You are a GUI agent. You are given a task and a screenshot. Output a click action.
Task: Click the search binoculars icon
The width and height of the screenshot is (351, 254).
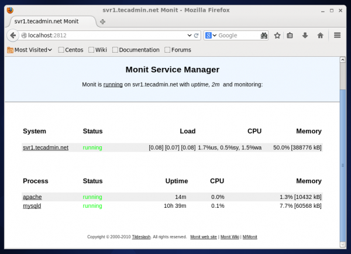coord(264,35)
